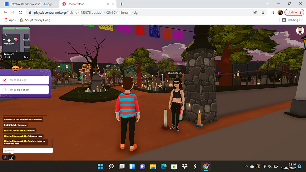The height and width of the screenshot is (172, 306).
Task: Focus the chat Type here input field
Action: 28,150
